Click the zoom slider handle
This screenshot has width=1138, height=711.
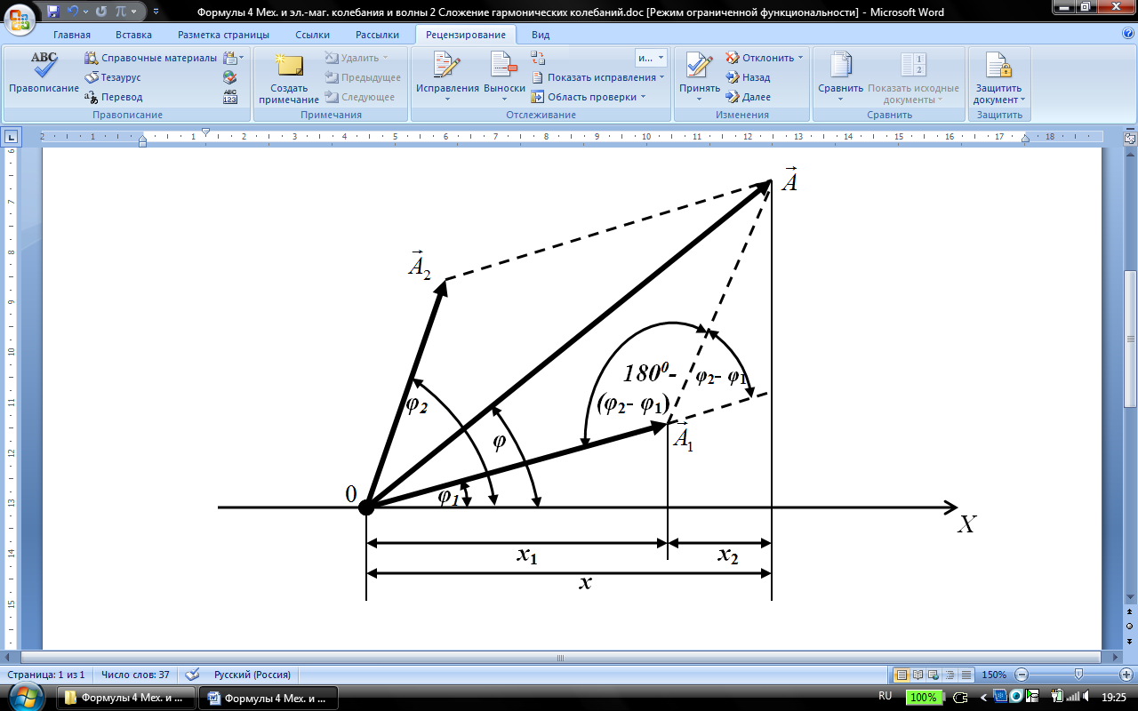click(x=1078, y=675)
